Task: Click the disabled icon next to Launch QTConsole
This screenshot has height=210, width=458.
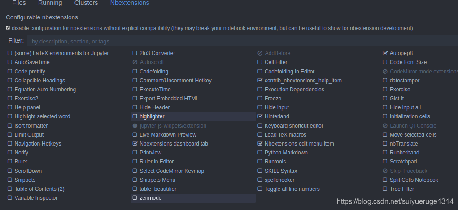Action: (385, 126)
